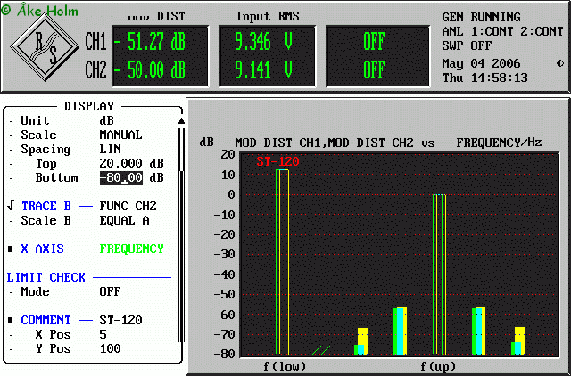Select X Pos value 5
The image size is (571, 376).
tap(103, 334)
